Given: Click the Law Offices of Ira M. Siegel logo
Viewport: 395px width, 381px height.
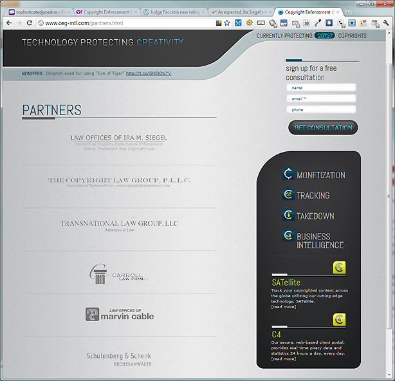Looking at the screenshot, I should [x=118, y=143].
